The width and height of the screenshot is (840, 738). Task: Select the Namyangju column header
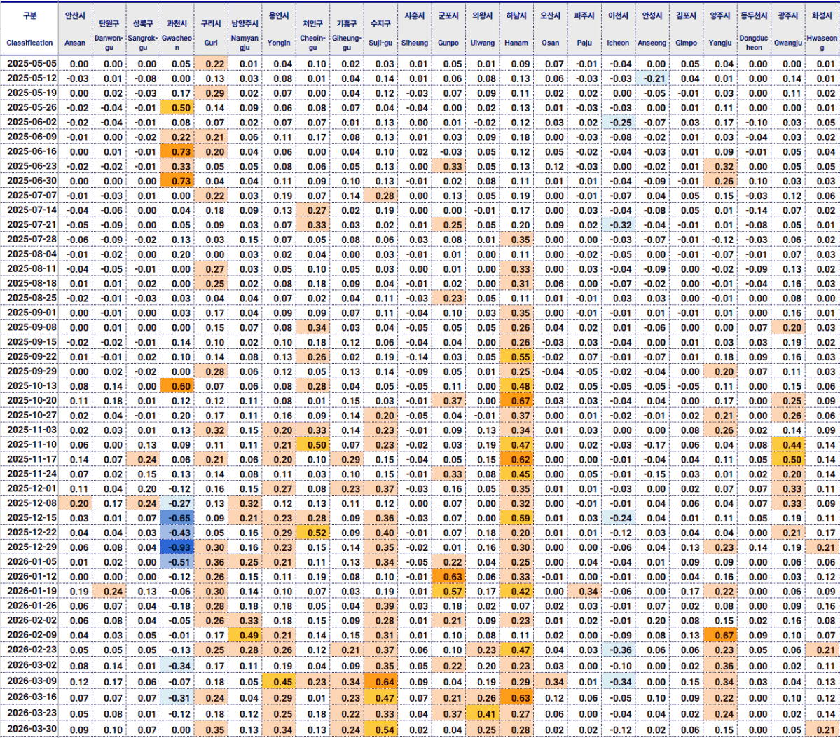(245, 29)
